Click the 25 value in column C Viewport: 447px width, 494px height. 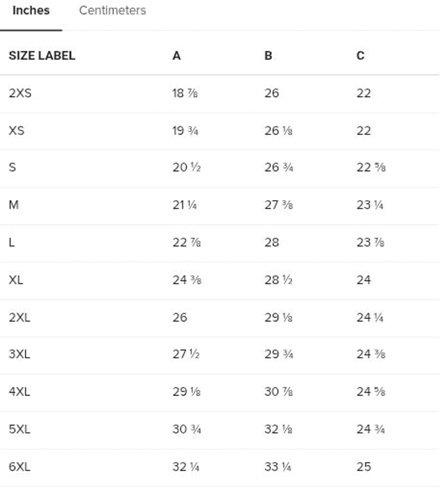(x=364, y=467)
